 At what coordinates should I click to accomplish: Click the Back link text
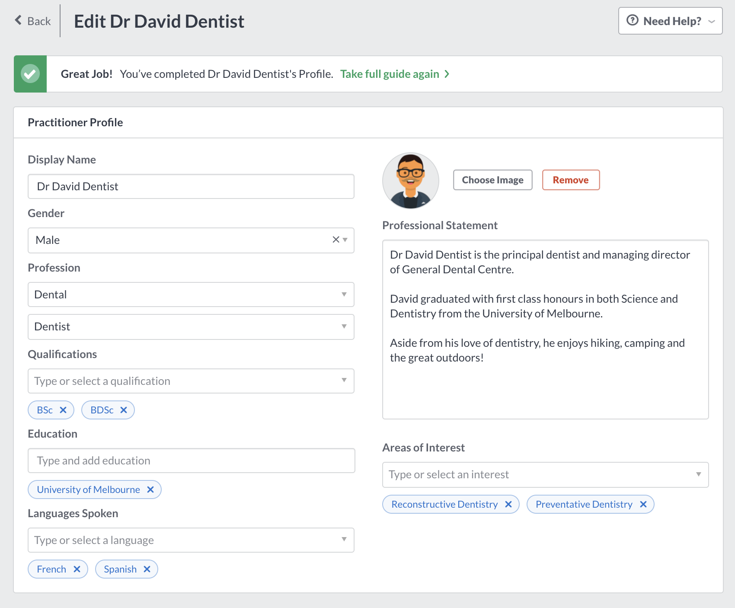tap(39, 21)
